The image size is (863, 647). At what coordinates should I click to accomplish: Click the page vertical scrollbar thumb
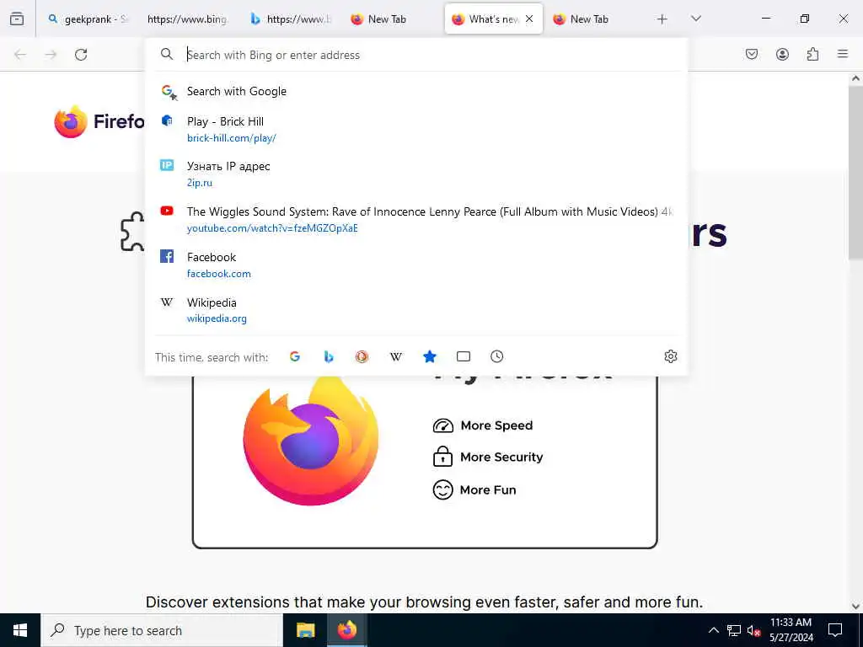click(x=856, y=172)
